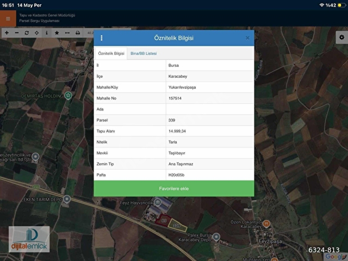
Task: Zoom in with the plus icon
Action: (x=7, y=33)
